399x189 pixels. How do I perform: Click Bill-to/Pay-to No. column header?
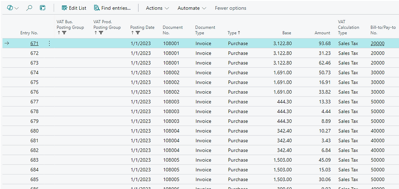pos(383,30)
